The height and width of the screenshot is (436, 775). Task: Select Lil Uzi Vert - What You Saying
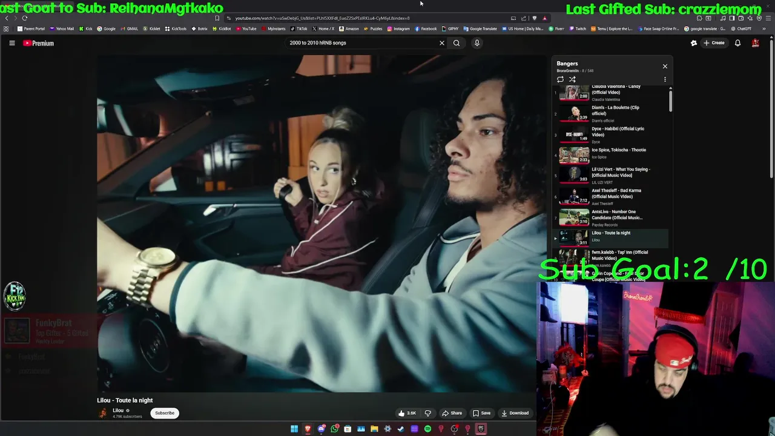coord(610,176)
